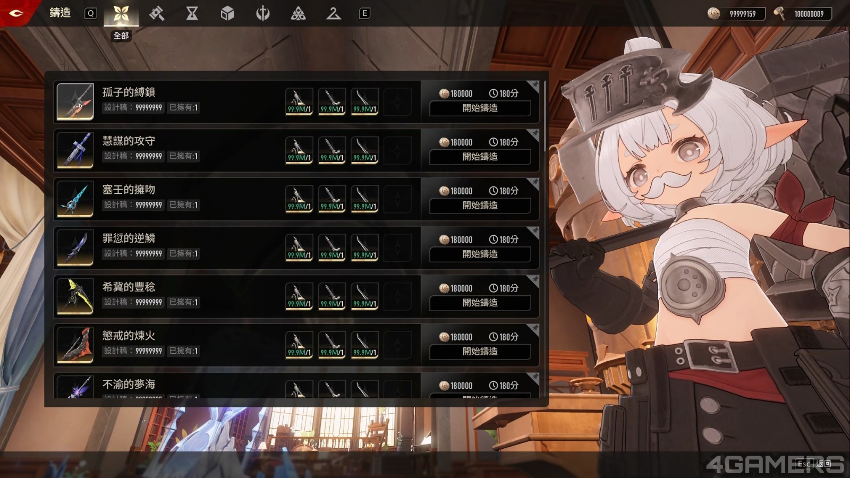
Task: Click the E next-tab key hint
Action: (x=364, y=13)
